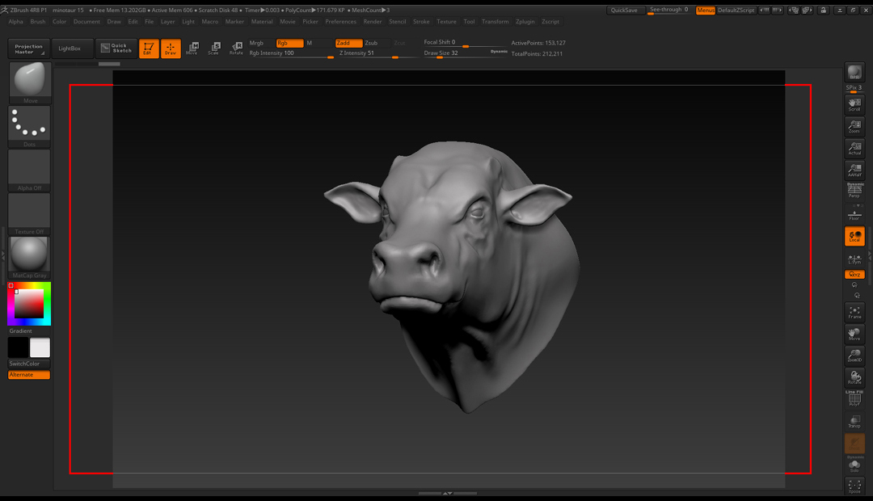Select the canvas Zoom tool
Viewport: 873px width, 501px height.
[x=854, y=126]
